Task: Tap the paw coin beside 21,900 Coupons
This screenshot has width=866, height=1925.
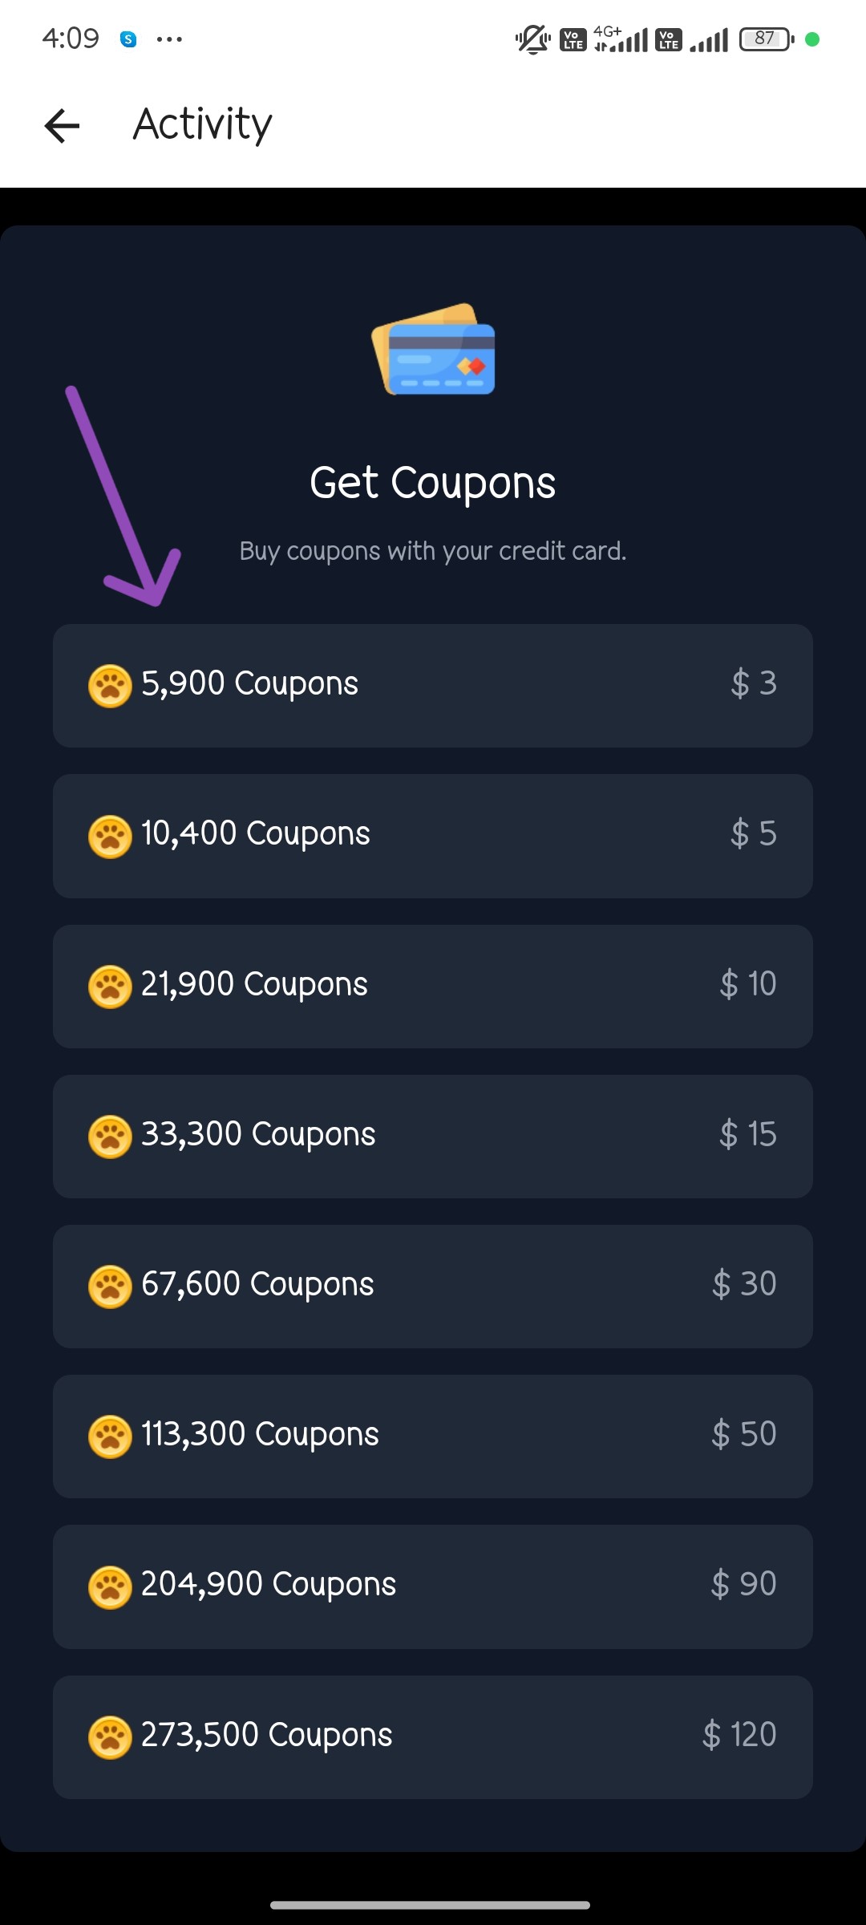Action: pos(110,986)
